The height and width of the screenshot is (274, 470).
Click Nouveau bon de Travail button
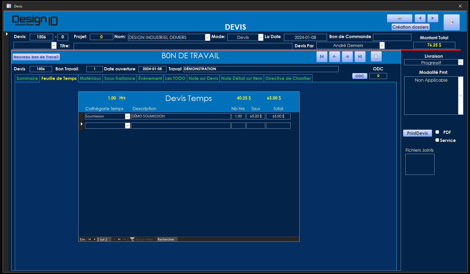[x=36, y=57]
